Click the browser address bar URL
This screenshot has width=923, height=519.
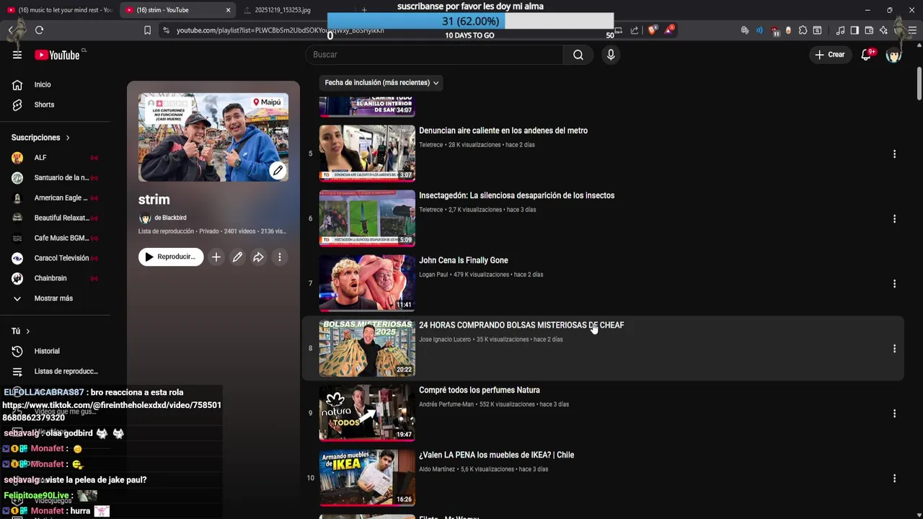280,30
